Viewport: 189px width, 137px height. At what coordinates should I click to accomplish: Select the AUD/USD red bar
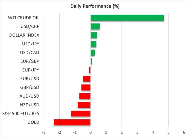tap(85, 96)
